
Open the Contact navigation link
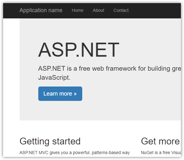121,11
